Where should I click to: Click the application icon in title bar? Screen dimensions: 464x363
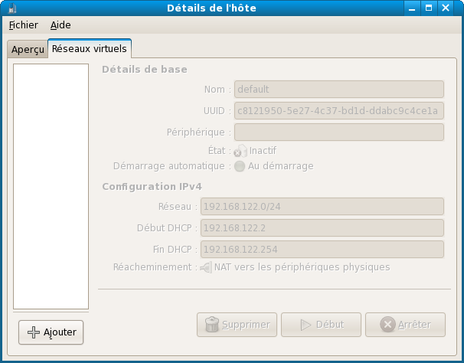(12, 8)
